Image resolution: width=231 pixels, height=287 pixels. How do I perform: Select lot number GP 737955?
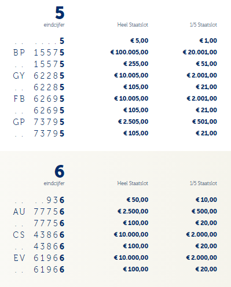pyautogui.click(x=39, y=122)
